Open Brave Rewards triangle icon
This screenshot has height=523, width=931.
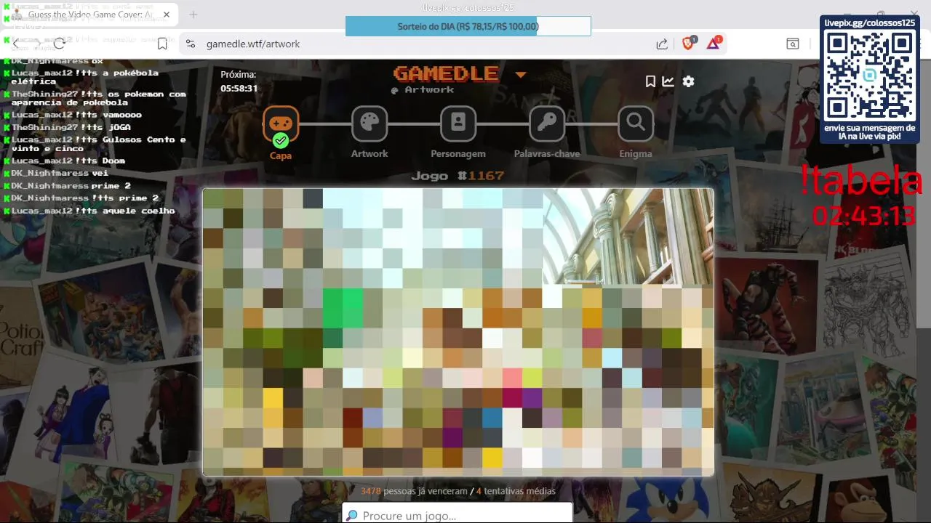(714, 44)
